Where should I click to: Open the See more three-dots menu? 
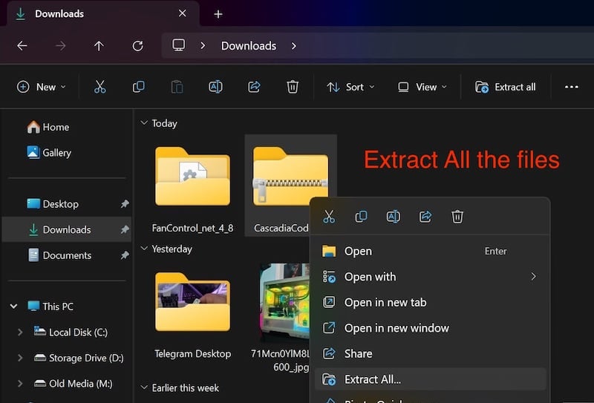(x=571, y=87)
